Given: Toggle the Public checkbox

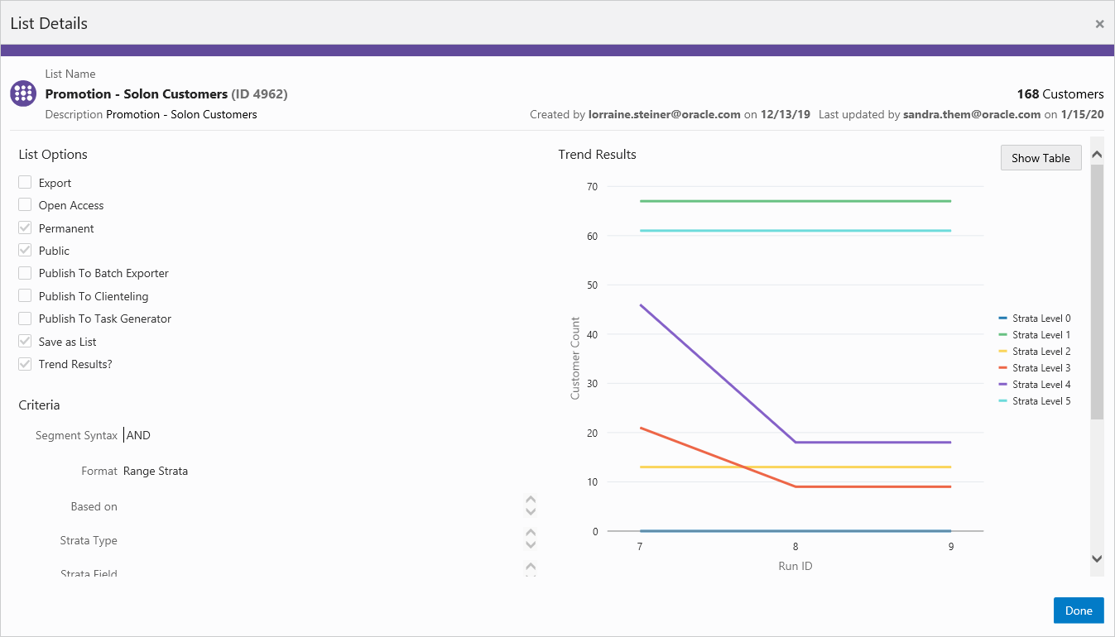Looking at the screenshot, I should coord(25,250).
